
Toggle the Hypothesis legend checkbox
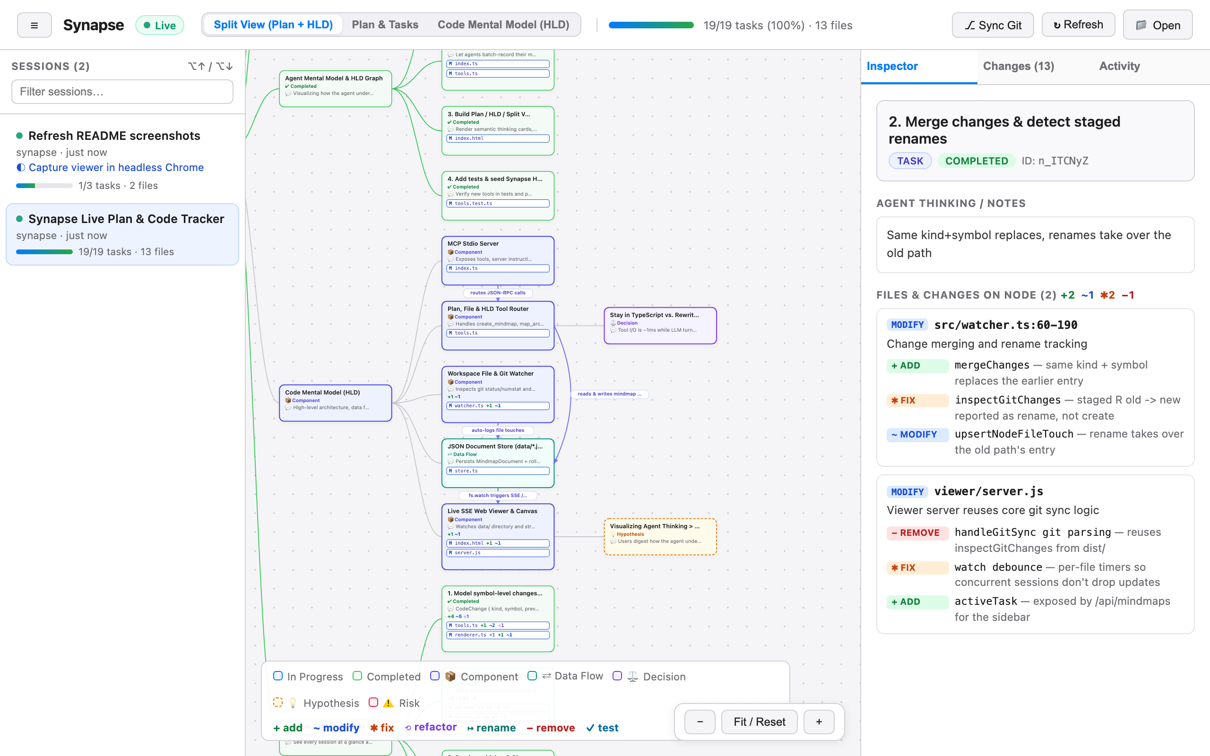pos(278,703)
